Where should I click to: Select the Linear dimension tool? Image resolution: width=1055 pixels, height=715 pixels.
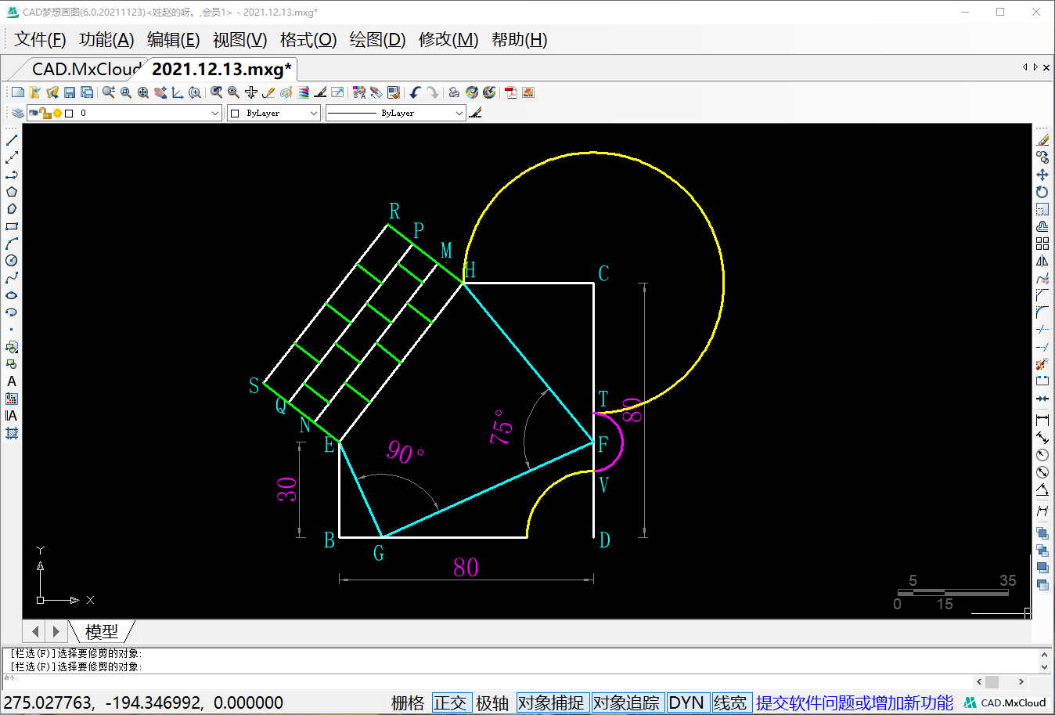click(1042, 421)
